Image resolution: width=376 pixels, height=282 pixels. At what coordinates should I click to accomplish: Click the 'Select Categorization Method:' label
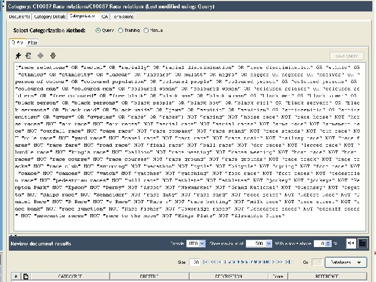point(50,30)
